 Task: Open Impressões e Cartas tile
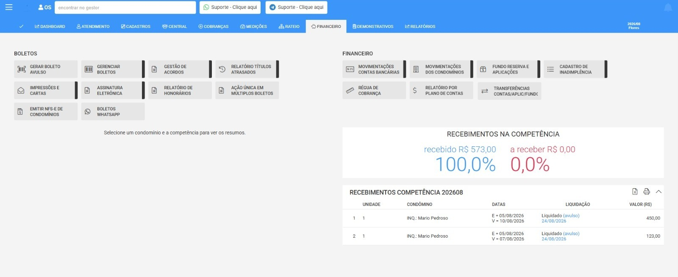coord(46,90)
